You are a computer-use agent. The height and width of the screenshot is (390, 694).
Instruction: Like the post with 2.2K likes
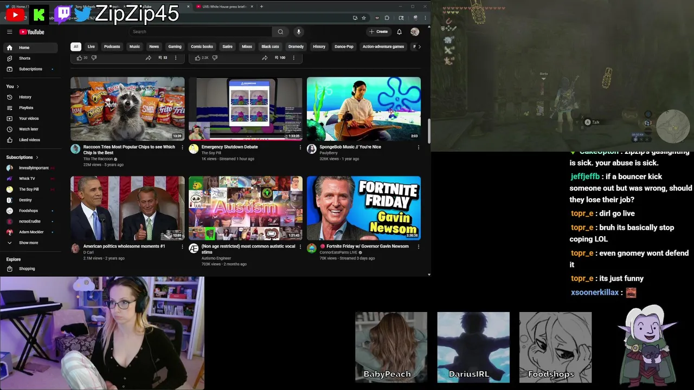[x=197, y=58]
